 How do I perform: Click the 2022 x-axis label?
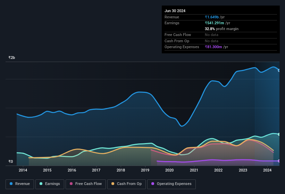coord(218,170)
